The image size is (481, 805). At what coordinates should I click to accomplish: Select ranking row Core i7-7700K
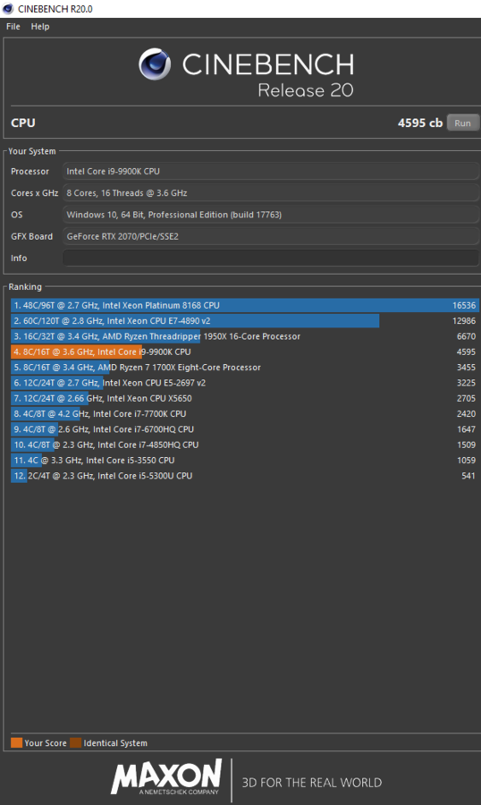[x=245, y=413]
